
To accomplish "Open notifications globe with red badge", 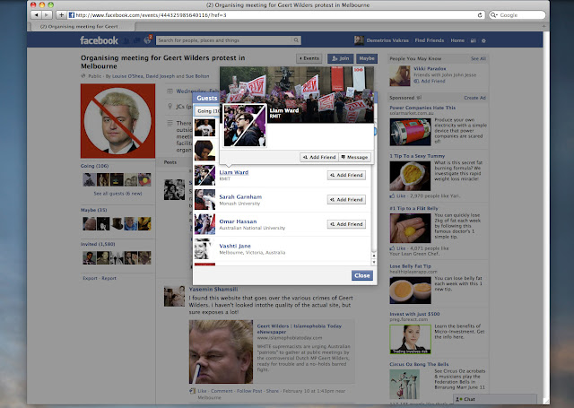I will 148,39.
